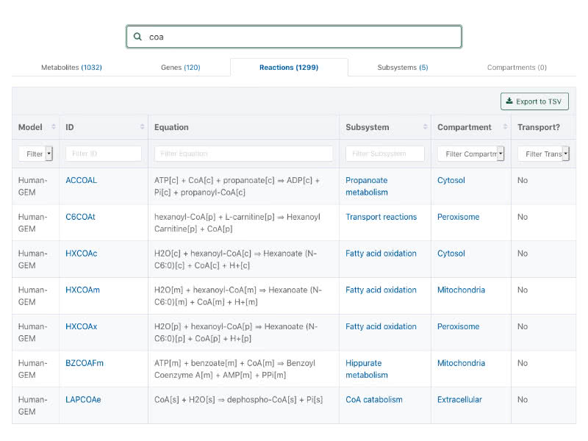Sort by Compartment column sort icon

coord(505,127)
